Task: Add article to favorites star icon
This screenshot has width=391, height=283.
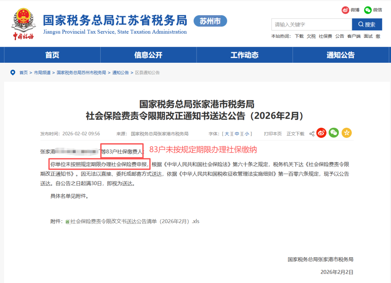Action: click(346, 133)
